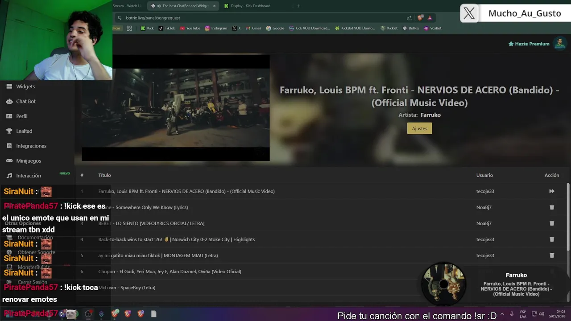Click the Widgets sidebar icon

pos(9,86)
